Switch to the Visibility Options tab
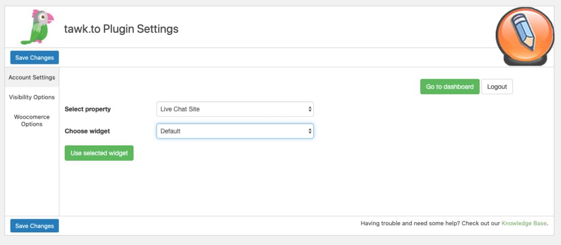 (x=32, y=97)
